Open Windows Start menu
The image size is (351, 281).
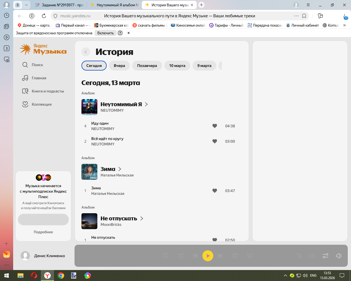point(7,276)
